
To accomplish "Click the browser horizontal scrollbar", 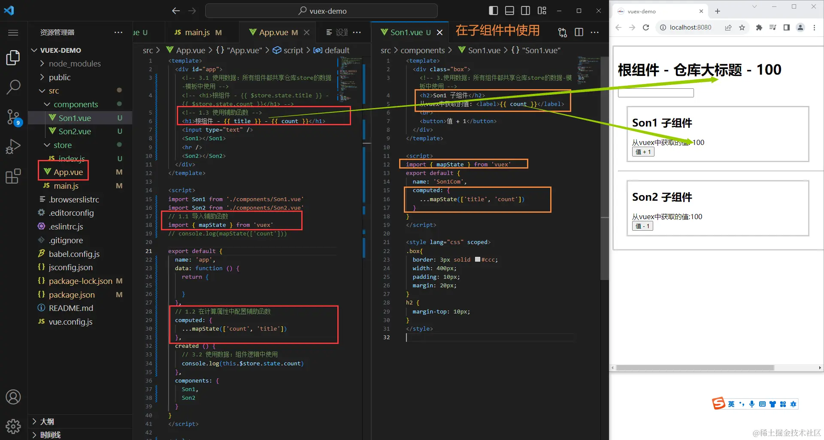I will click(x=695, y=368).
